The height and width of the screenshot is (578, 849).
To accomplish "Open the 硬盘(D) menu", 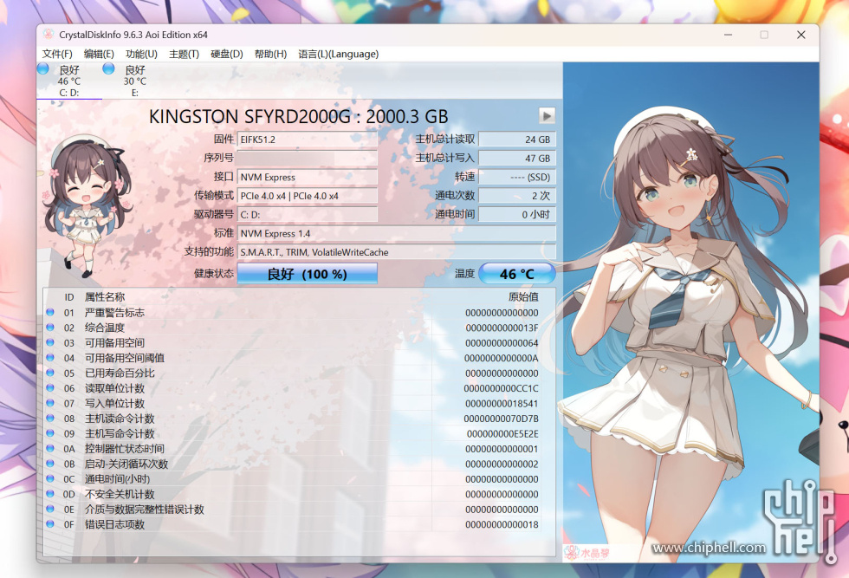I will tap(226, 55).
